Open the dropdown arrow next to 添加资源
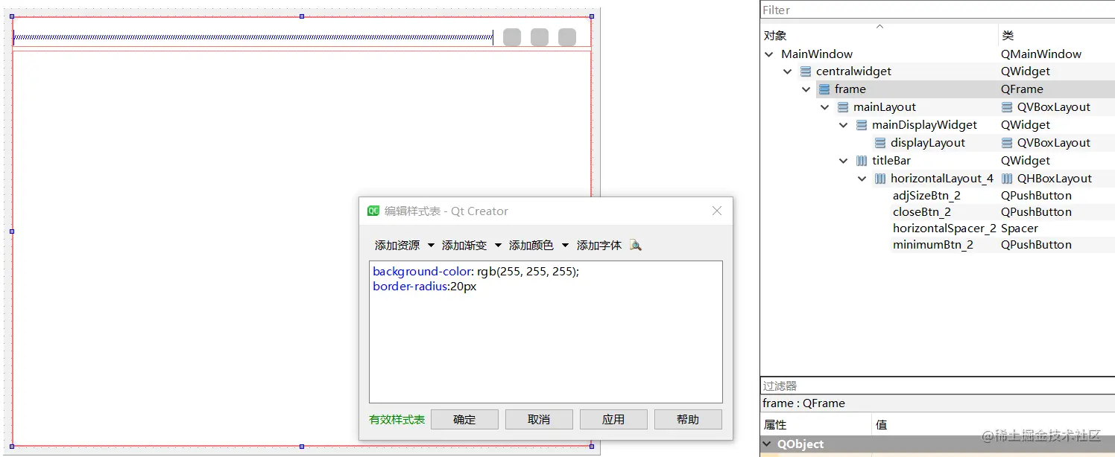Viewport: 1115px width, 457px height. 431,244
